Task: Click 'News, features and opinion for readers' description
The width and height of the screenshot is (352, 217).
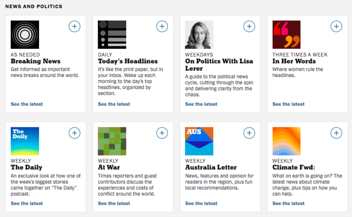Action: tap(220, 182)
